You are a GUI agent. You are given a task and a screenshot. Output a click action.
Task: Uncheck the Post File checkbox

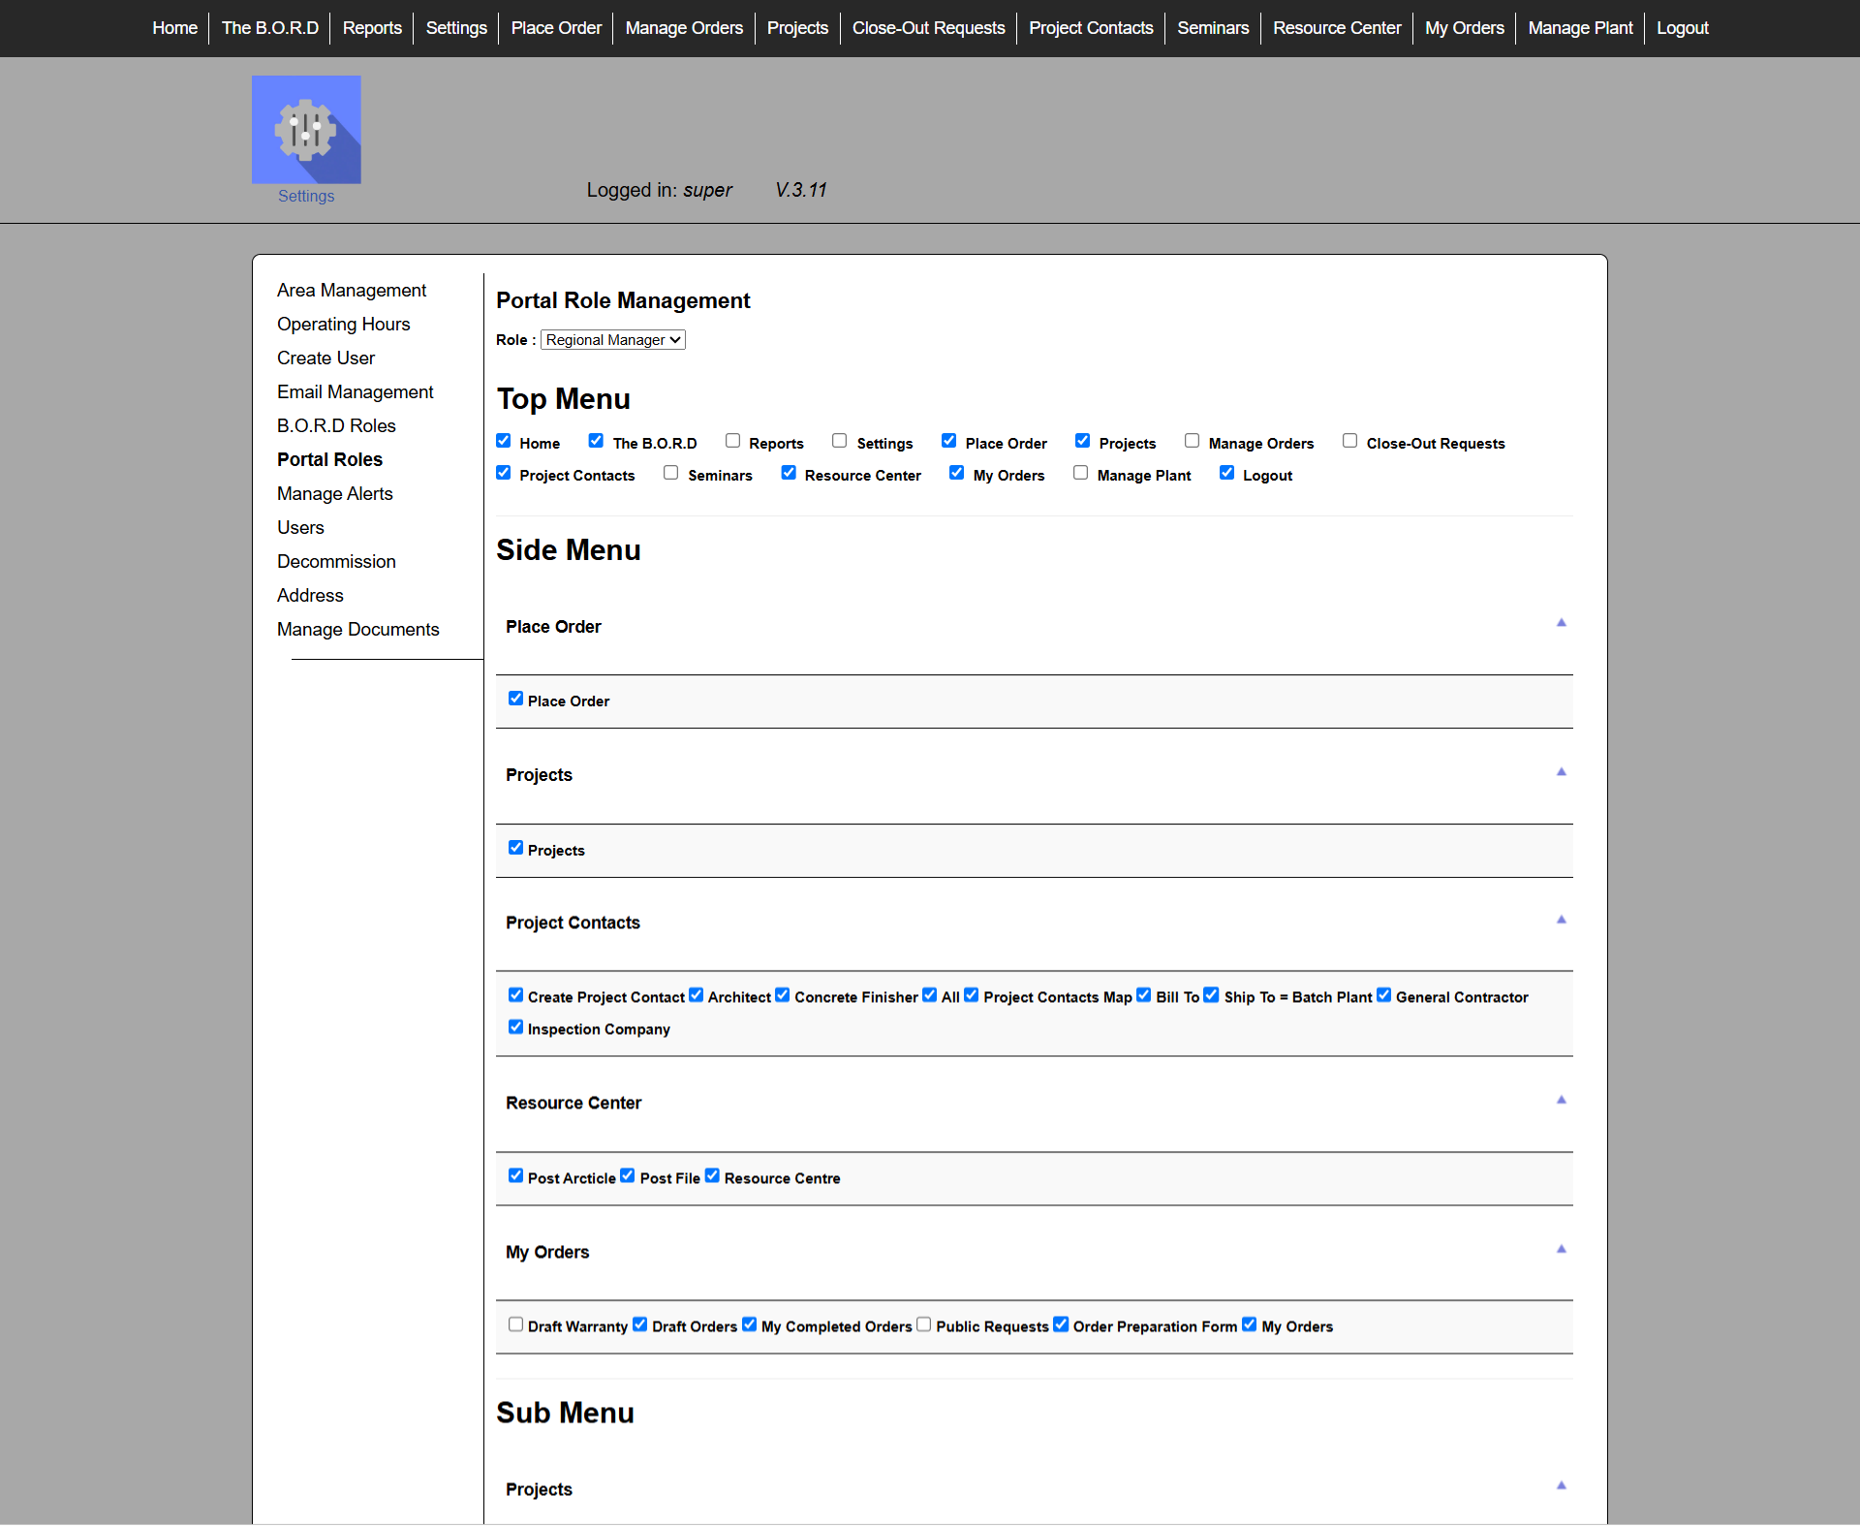pos(628,1176)
